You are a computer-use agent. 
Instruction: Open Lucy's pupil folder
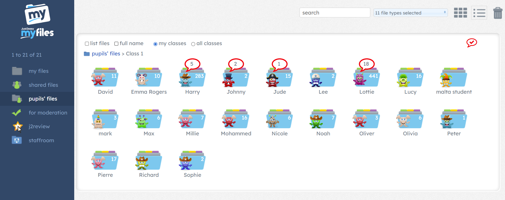[410, 78]
